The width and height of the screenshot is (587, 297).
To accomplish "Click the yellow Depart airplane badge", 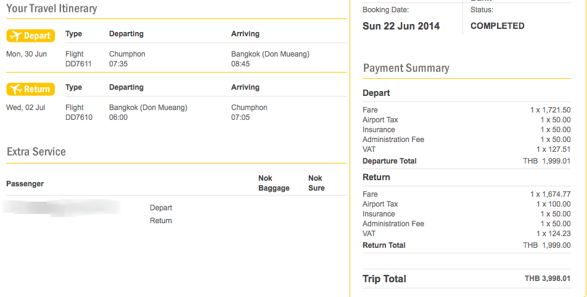I will 31,36.
